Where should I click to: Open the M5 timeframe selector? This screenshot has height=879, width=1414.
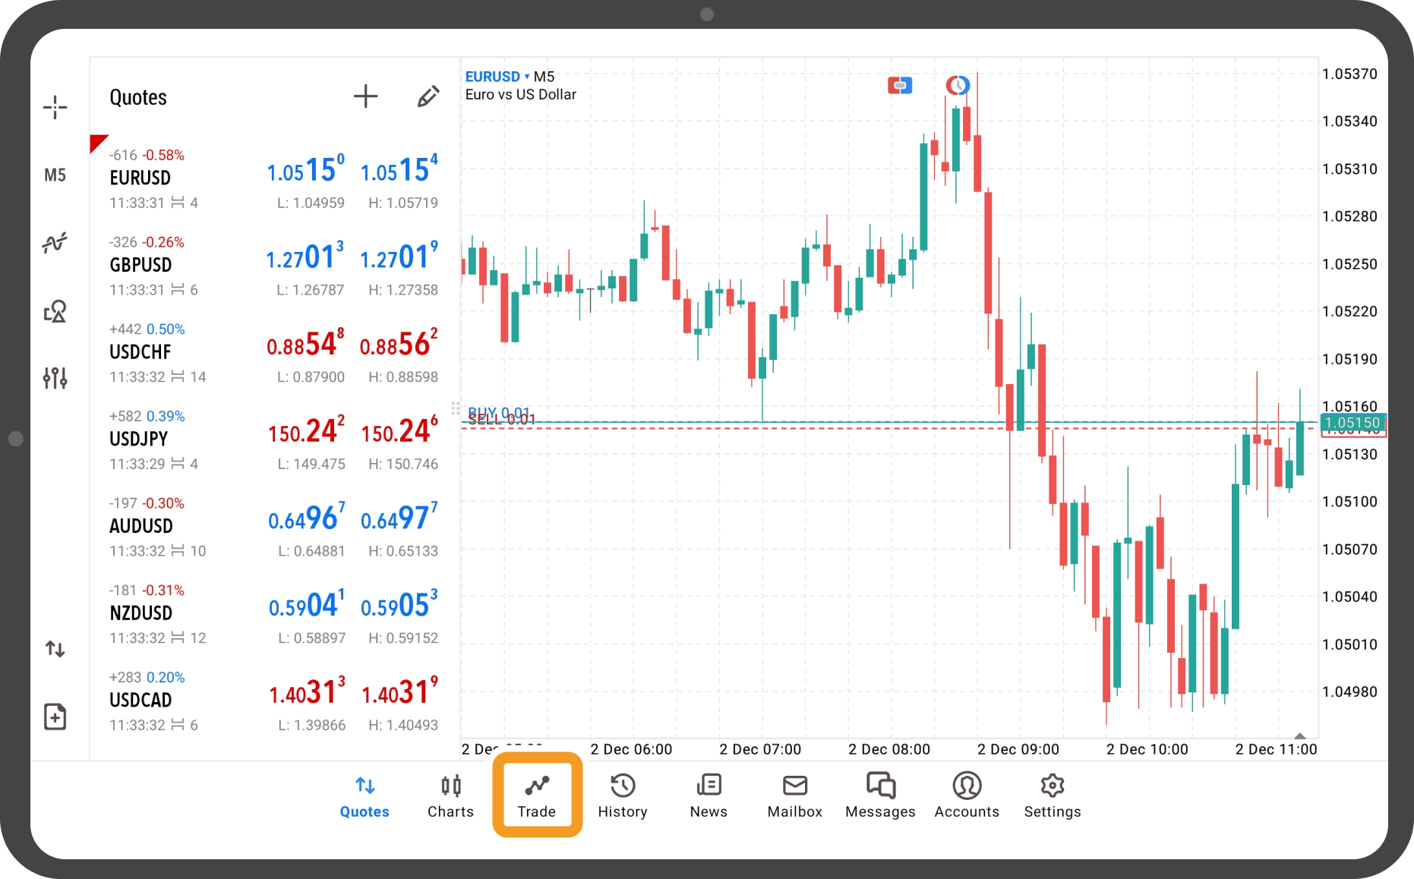[55, 175]
